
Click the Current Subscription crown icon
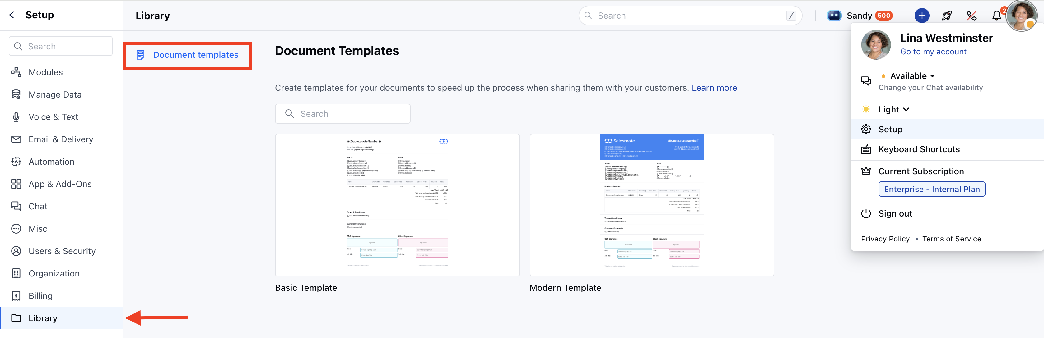tap(866, 171)
